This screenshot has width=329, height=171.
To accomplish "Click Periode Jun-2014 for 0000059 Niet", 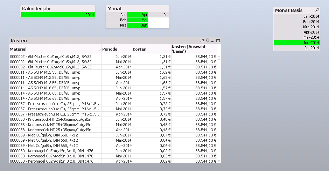I will point(117,135).
